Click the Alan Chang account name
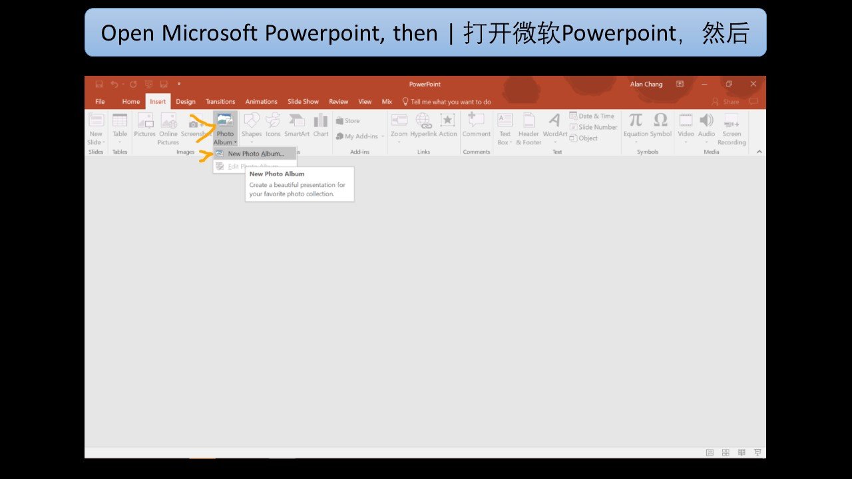This screenshot has width=852, height=479. (646, 84)
